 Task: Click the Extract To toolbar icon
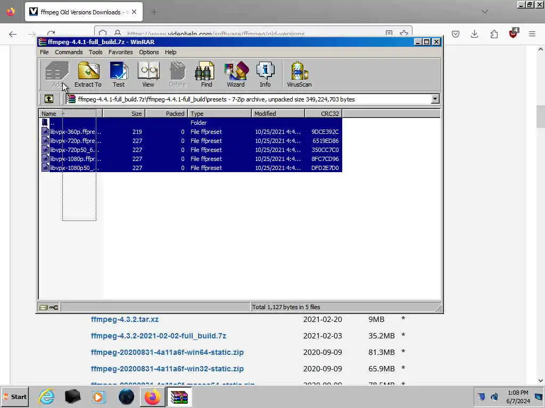tap(88, 74)
